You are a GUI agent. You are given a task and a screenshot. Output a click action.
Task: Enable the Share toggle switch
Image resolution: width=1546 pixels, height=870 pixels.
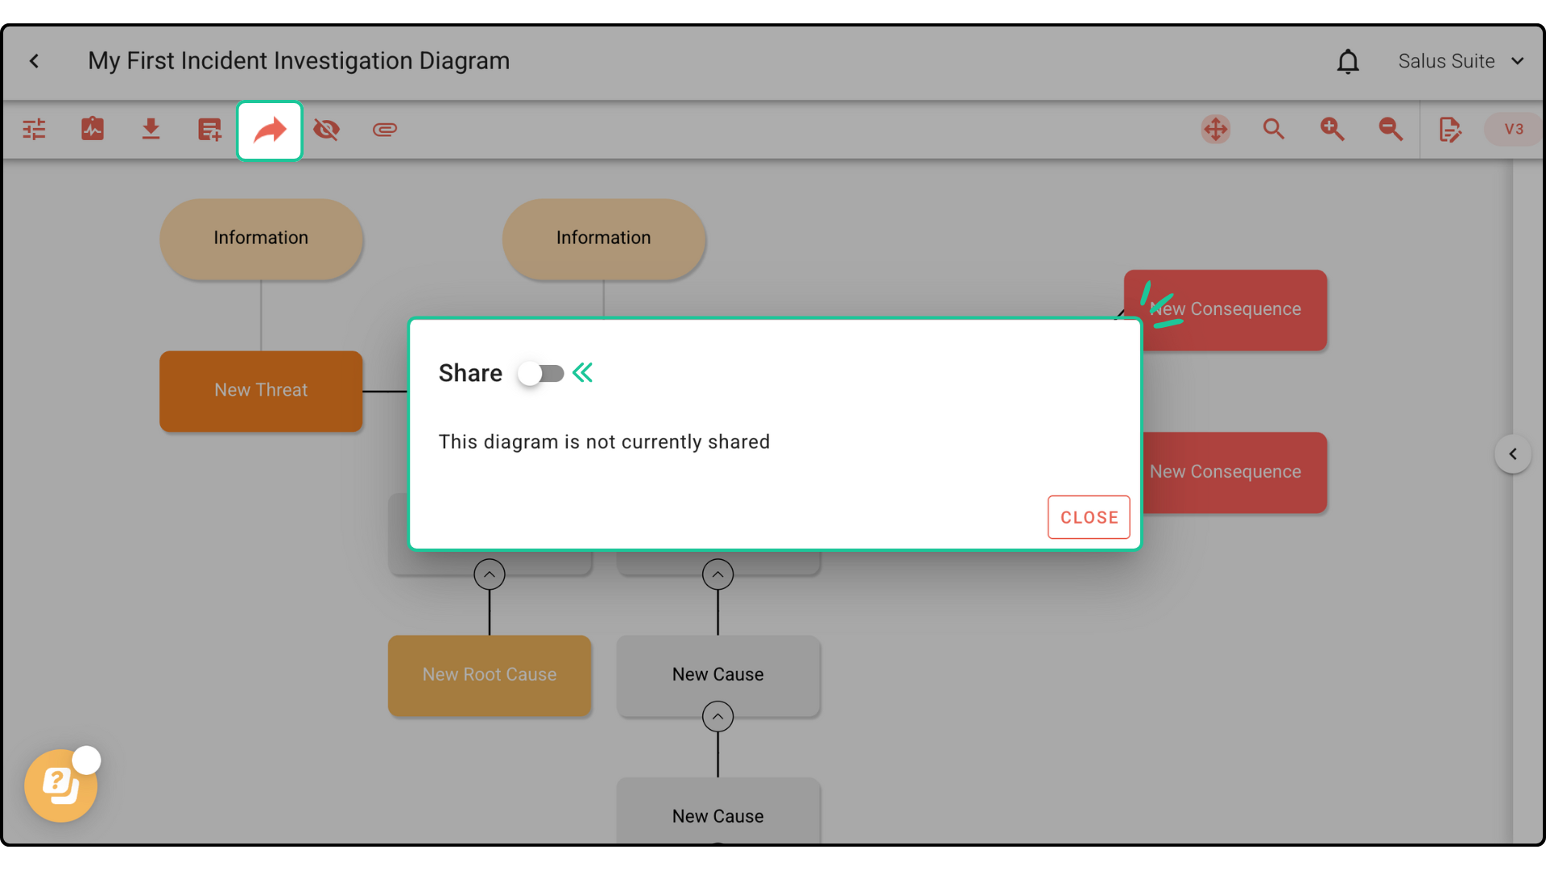pos(541,374)
